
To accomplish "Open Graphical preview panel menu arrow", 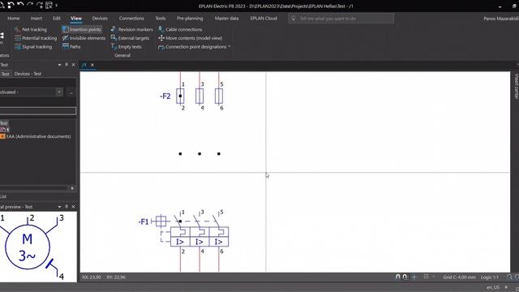I will [x=59, y=207].
